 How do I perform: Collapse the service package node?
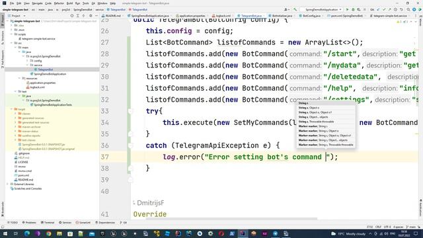coord(27,65)
